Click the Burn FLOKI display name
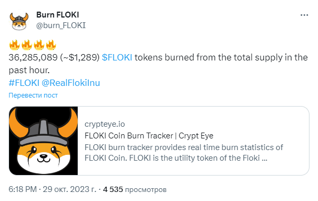 coord(57,15)
